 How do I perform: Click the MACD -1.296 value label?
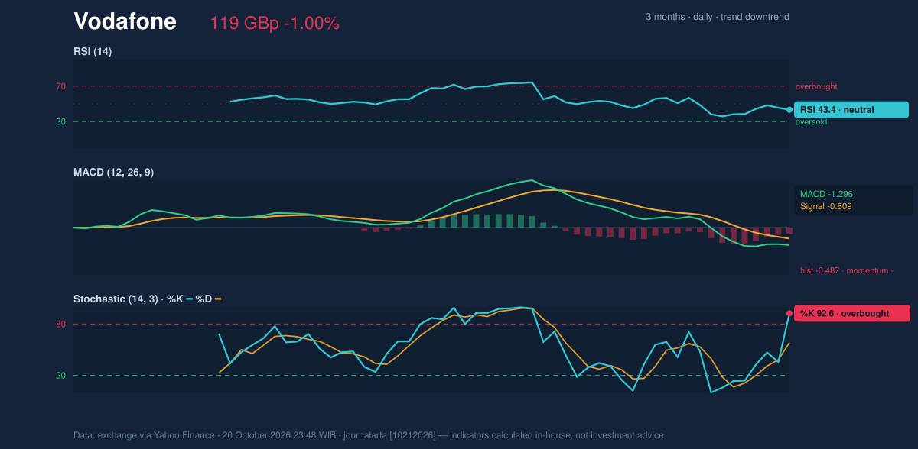tap(826, 194)
